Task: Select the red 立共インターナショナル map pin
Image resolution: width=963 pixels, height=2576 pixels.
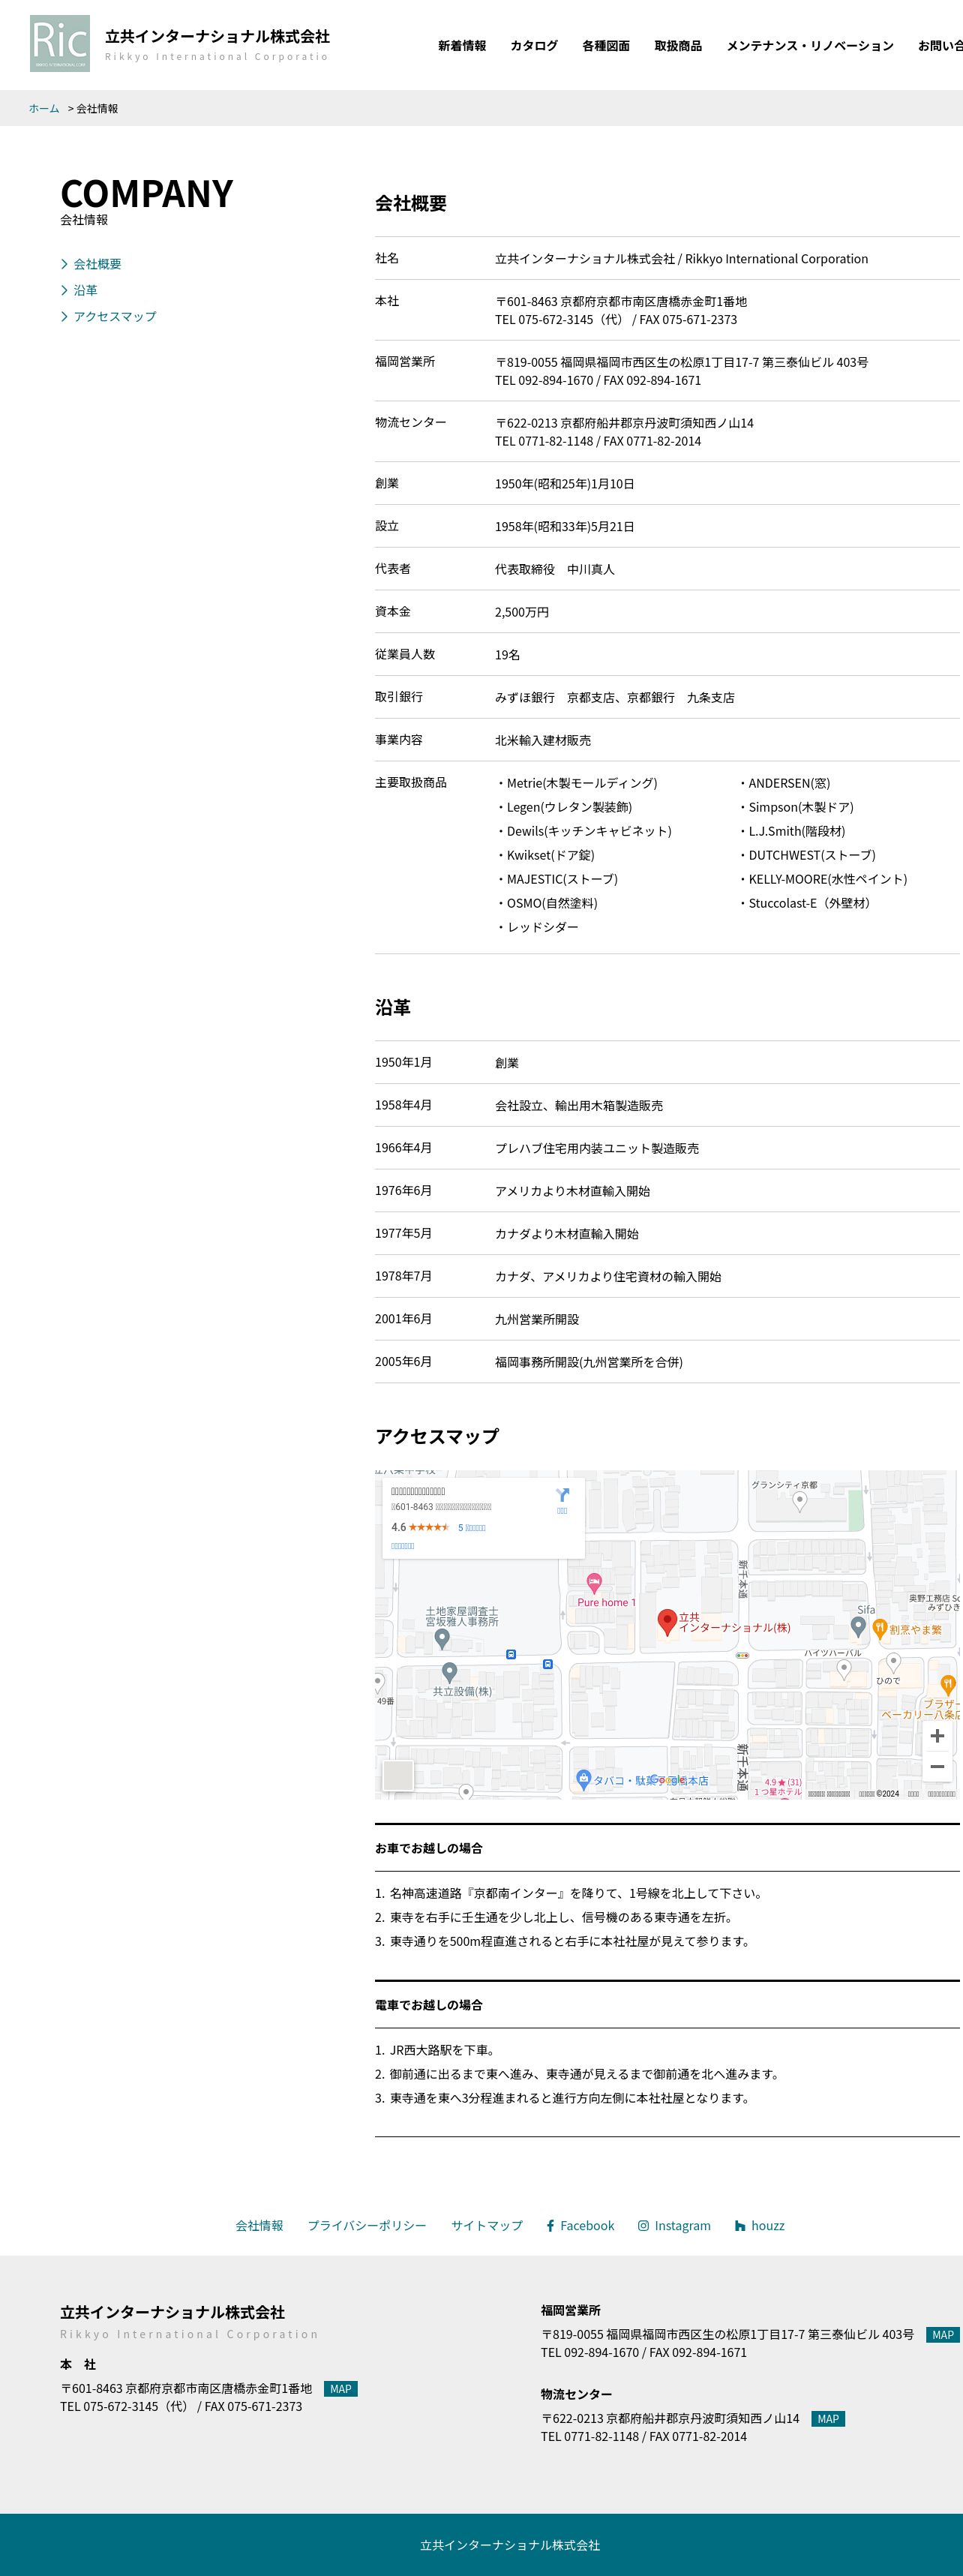Action: point(667,1622)
